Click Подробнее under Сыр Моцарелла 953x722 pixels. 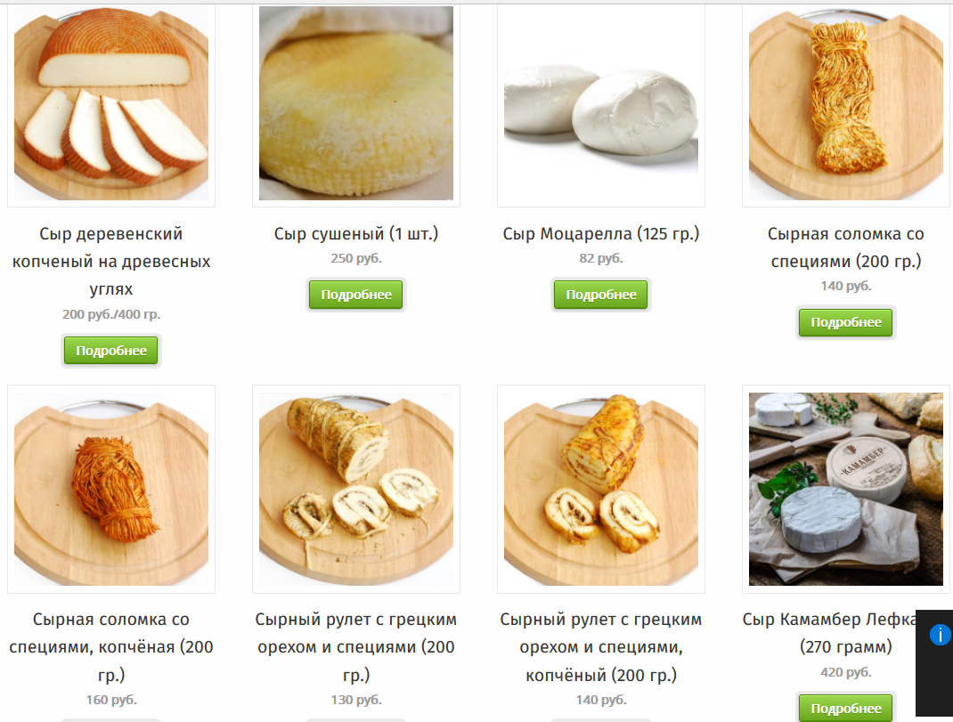[601, 295]
